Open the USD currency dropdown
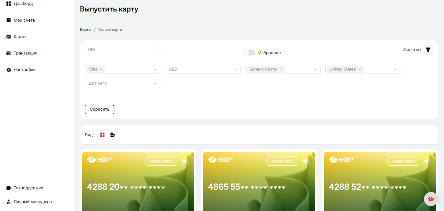Screen dimensions: 444x211 pyautogui.click(x=203, y=69)
